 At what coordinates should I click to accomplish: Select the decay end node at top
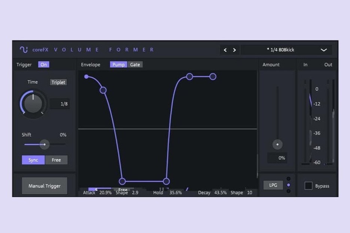click(189, 77)
